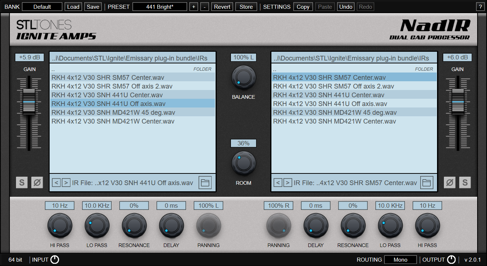The width and height of the screenshot is (487, 266).
Task: Click the left PANNING knob
Action: [x=209, y=226]
